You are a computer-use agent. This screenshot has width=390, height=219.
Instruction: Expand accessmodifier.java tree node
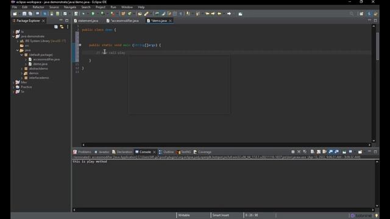(26, 60)
